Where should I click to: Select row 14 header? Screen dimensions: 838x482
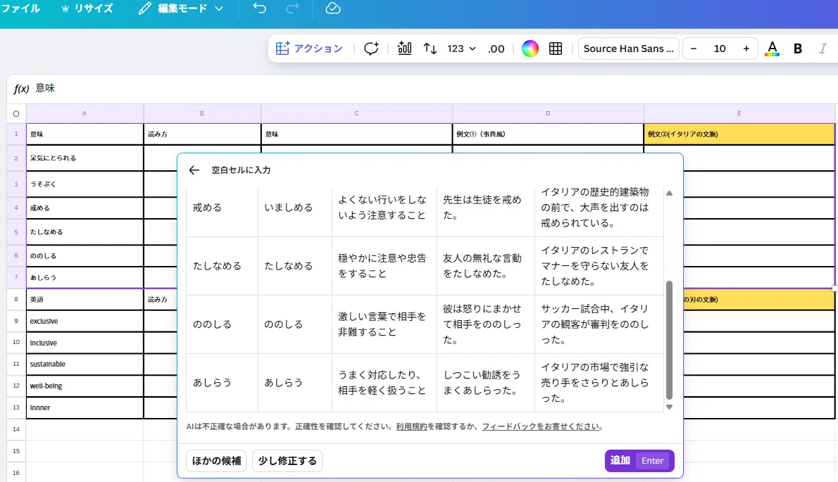pos(16,429)
